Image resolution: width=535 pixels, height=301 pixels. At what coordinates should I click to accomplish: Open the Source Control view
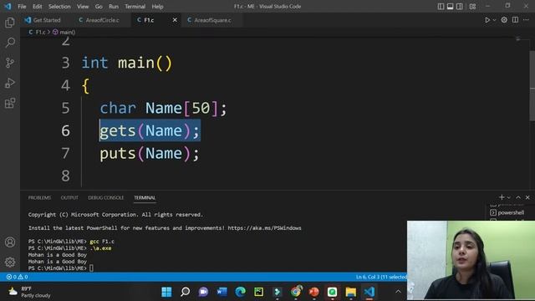[10, 63]
